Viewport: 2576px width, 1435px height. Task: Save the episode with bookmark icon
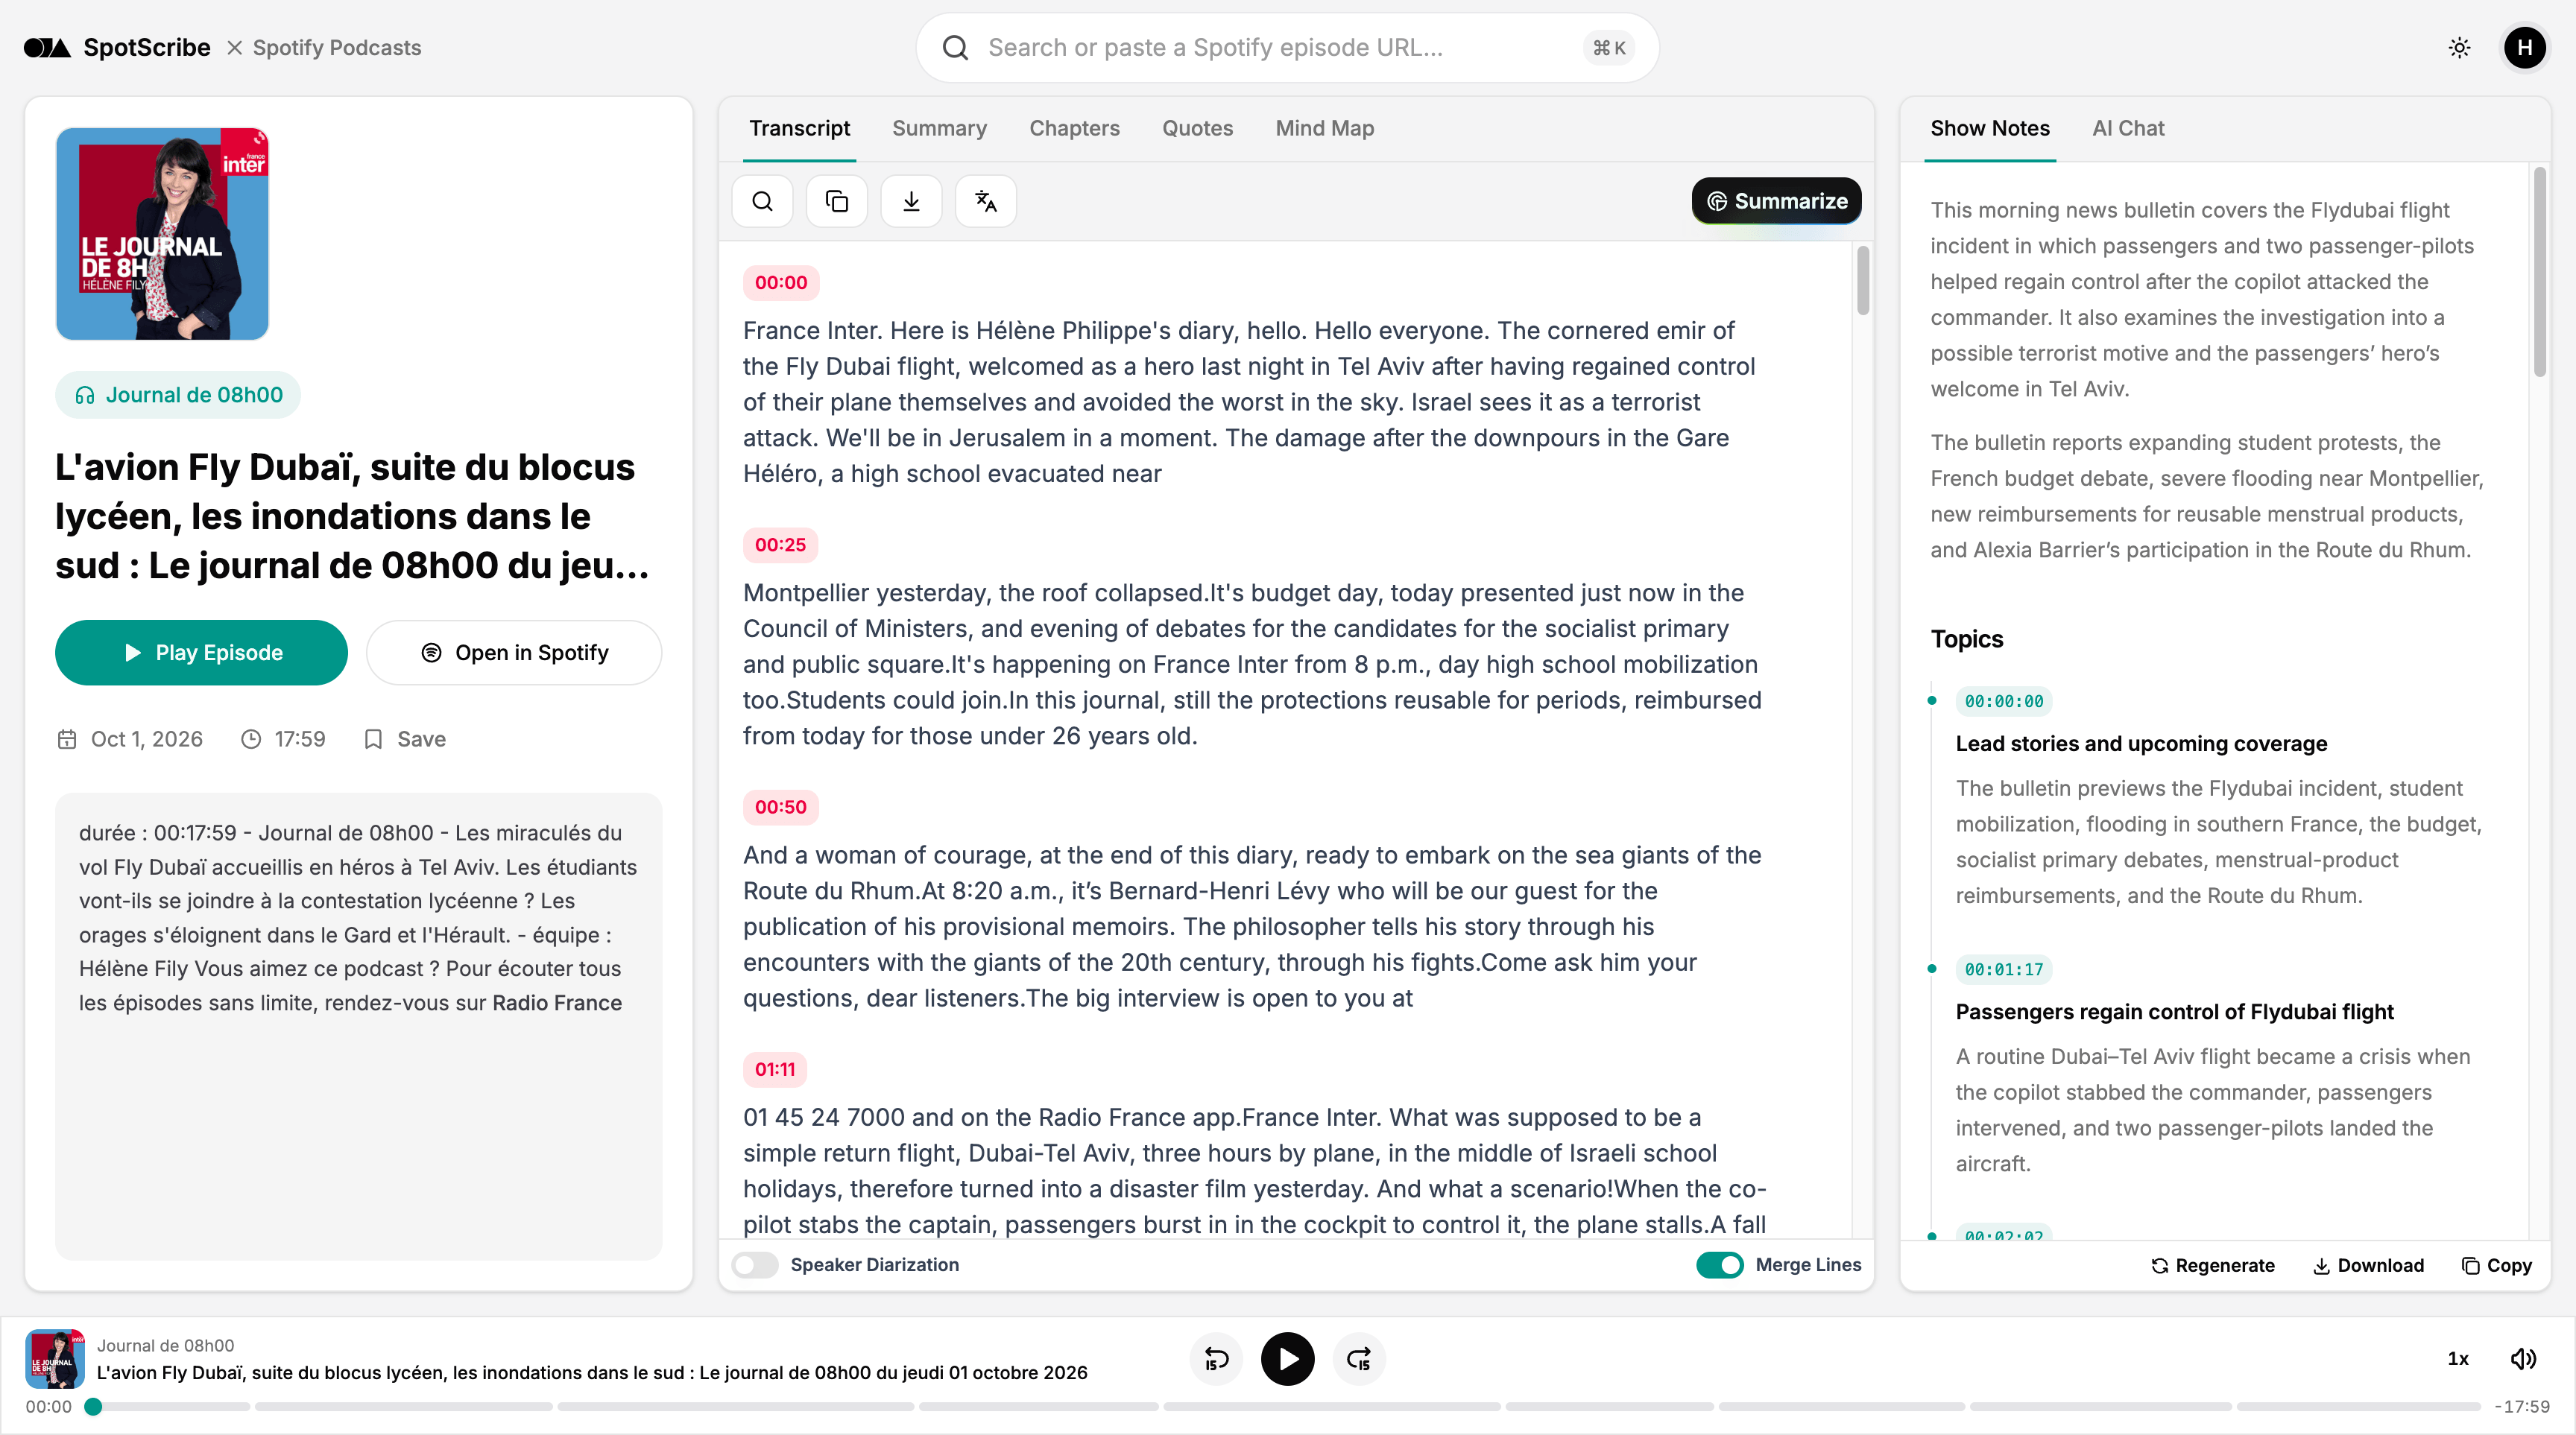point(405,740)
